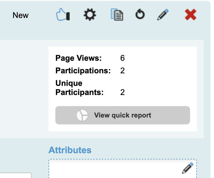The height and width of the screenshot is (178, 214).
Task: Click the duplicate document copy icon
Action: (x=117, y=15)
